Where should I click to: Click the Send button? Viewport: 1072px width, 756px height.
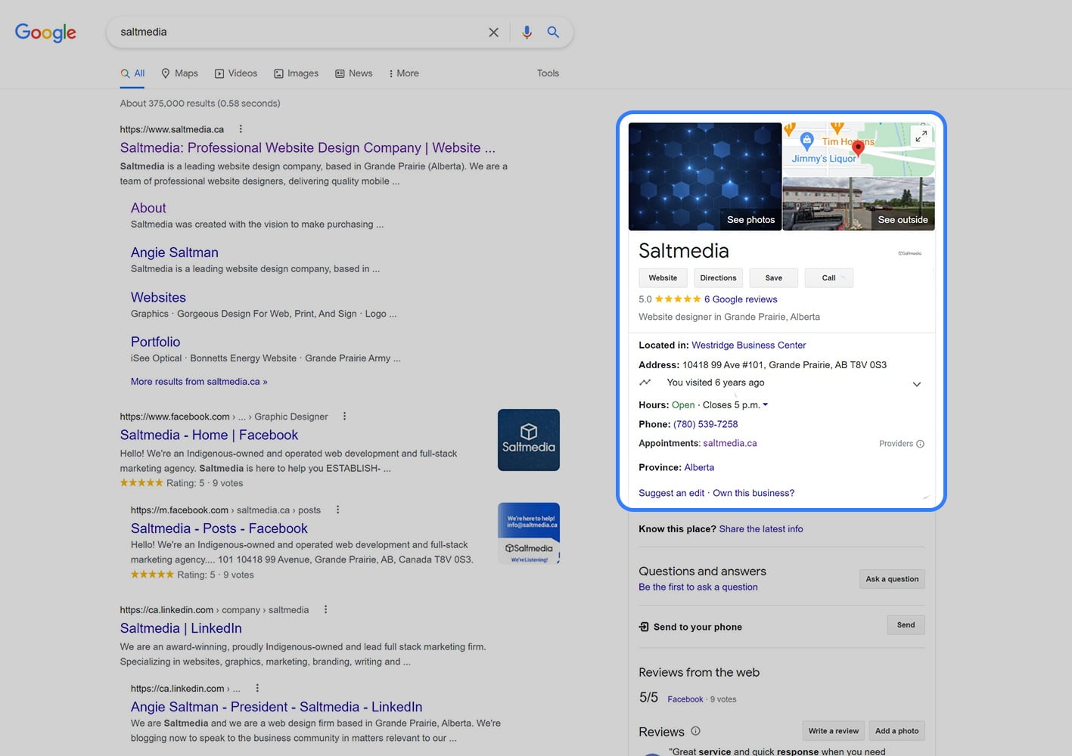[x=906, y=625]
